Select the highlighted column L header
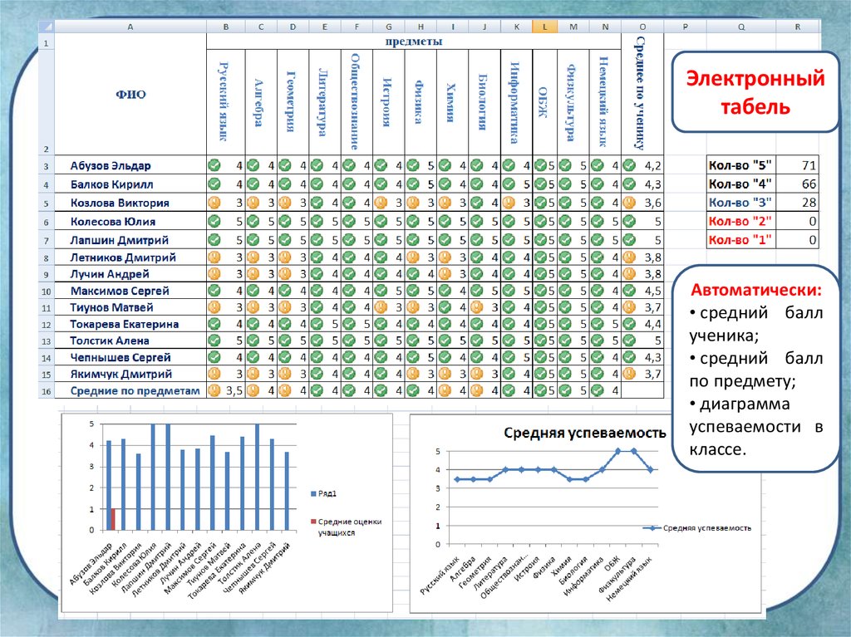851x637 pixels. 544,27
